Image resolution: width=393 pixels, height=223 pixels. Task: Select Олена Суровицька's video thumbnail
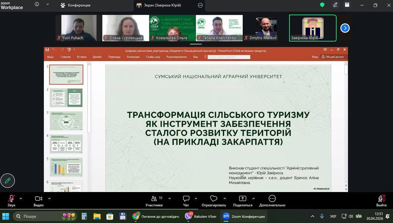tap(126, 28)
